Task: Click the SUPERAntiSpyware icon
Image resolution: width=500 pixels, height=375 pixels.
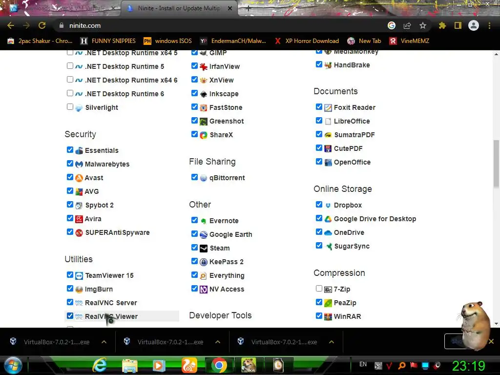Action: [79, 233]
